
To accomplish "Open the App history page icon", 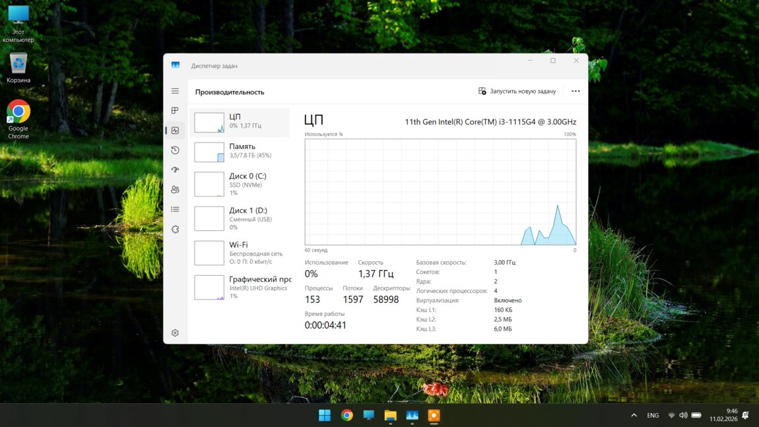I will (175, 150).
